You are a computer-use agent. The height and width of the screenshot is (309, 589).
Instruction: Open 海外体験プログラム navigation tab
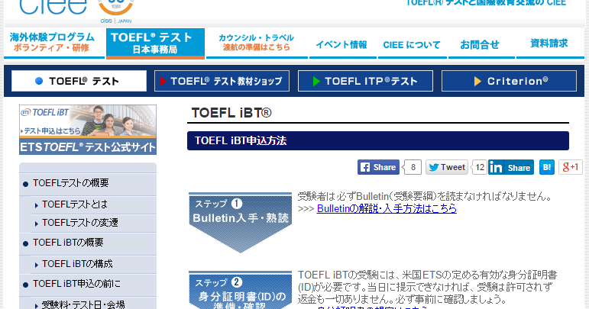pos(53,43)
